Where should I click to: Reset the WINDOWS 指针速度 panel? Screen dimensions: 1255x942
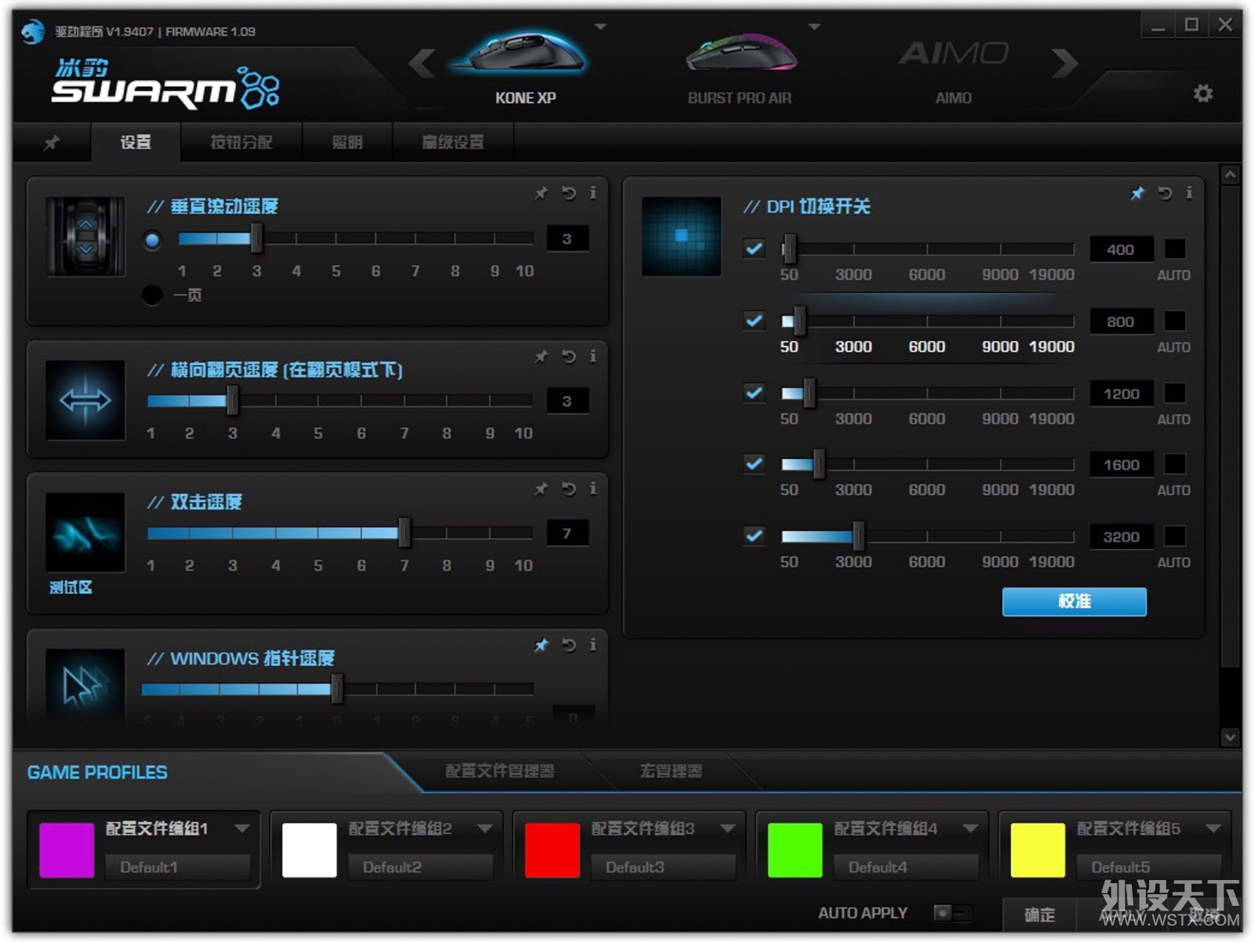(569, 646)
